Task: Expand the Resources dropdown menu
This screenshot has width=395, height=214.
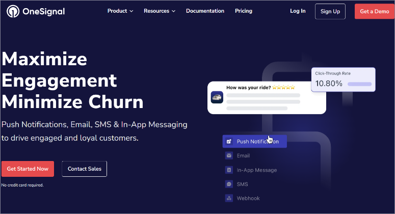Action: point(160,11)
